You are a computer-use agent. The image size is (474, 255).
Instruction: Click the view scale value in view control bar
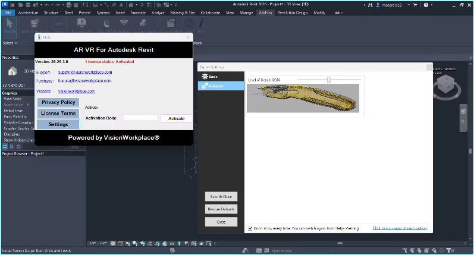click(x=98, y=243)
